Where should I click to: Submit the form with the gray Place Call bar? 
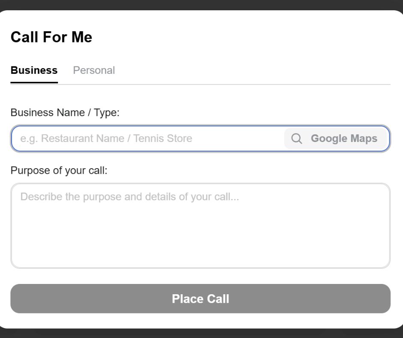pyautogui.click(x=200, y=299)
